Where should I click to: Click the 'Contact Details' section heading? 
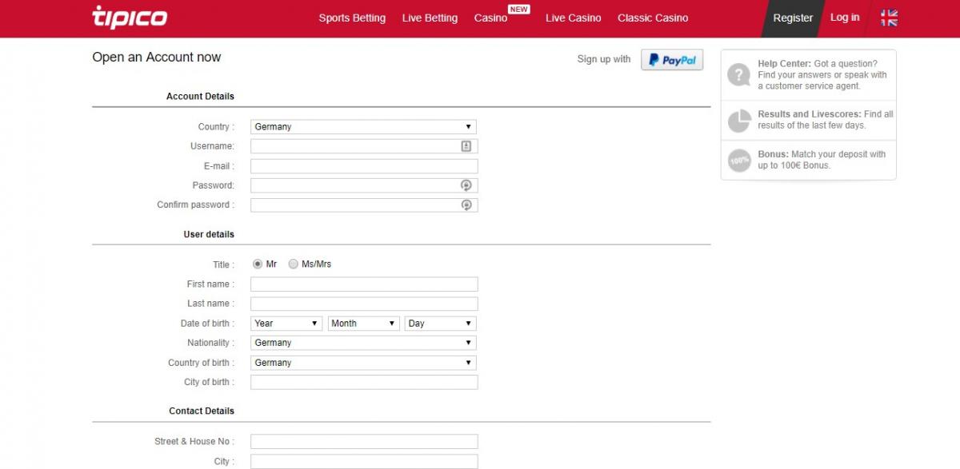[x=202, y=411]
